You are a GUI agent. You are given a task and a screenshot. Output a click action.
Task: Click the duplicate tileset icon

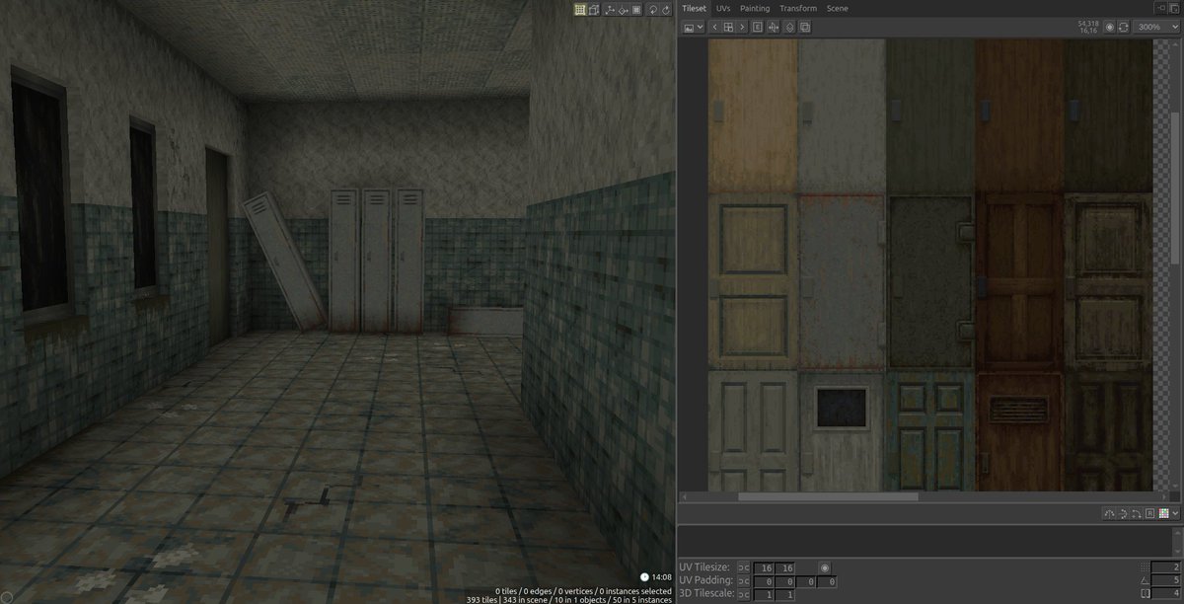tap(805, 28)
